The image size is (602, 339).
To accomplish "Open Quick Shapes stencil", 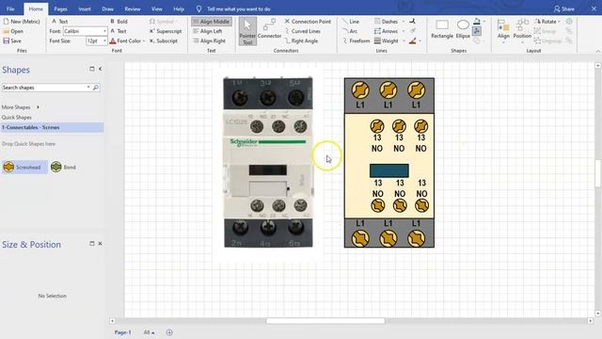I will 17,117.
